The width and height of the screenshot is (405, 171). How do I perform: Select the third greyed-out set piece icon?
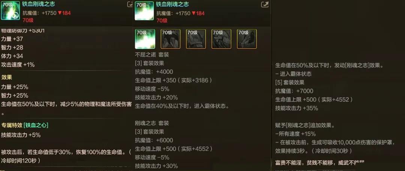tap(221, 39)
